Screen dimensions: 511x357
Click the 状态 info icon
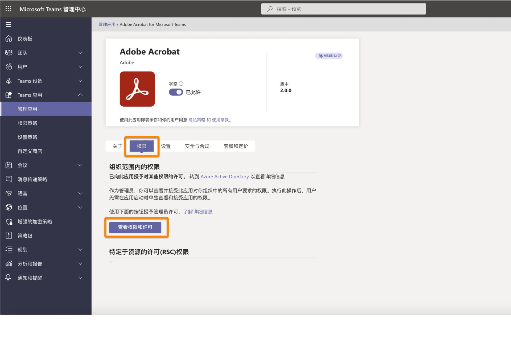click(181, 84)
